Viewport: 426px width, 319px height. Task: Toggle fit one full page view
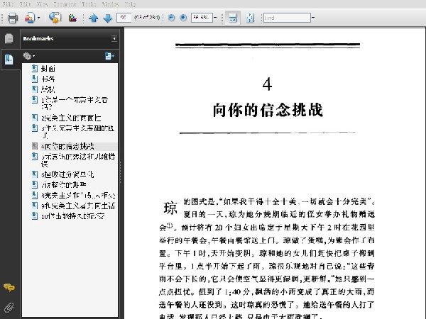(x=249, y=18)
